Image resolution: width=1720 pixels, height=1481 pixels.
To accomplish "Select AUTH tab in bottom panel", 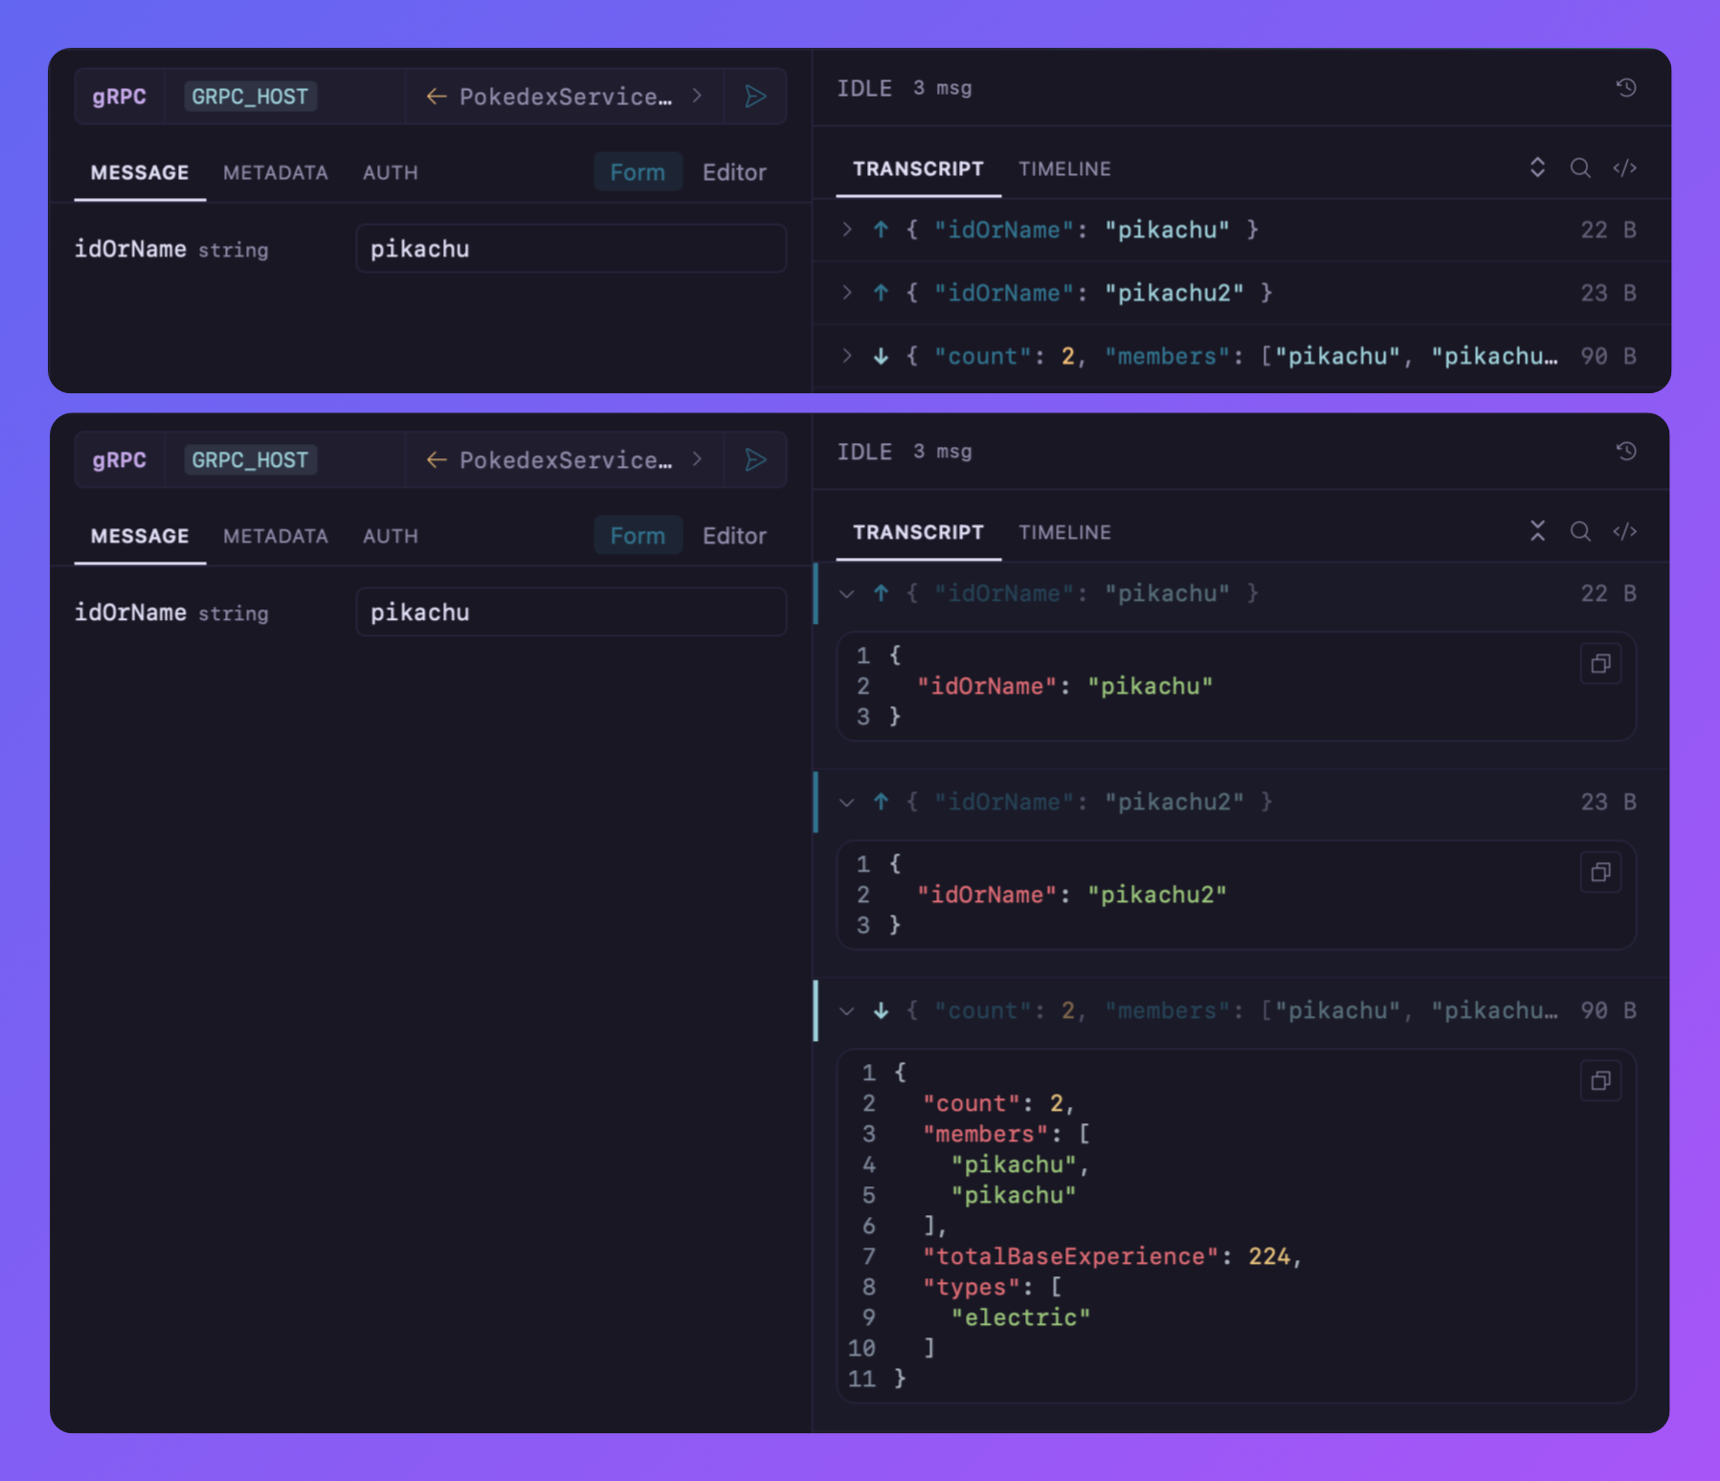I will tap(391, 537).
